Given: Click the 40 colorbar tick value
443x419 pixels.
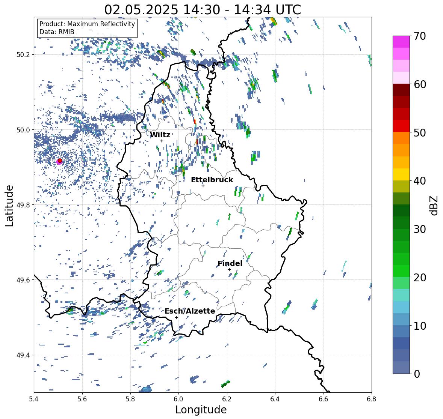Looking at the screenshot, I should [x=420, y=181].
